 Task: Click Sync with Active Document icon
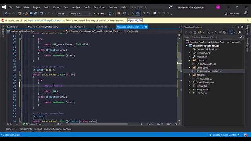216,32
